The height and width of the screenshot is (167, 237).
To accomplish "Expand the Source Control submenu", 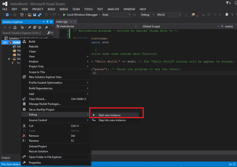I will coord(56,120).
